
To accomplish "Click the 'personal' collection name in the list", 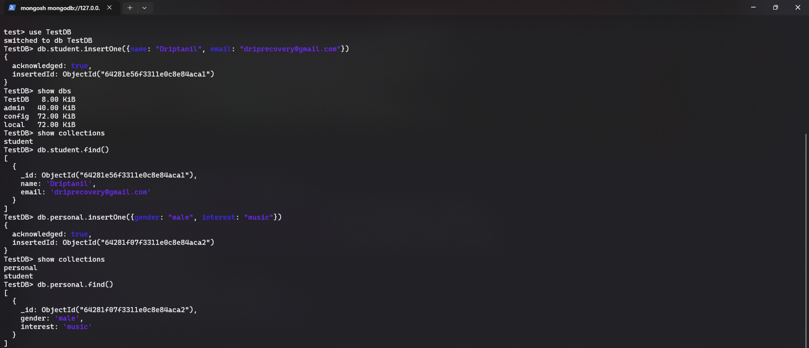I will [20, 268].
